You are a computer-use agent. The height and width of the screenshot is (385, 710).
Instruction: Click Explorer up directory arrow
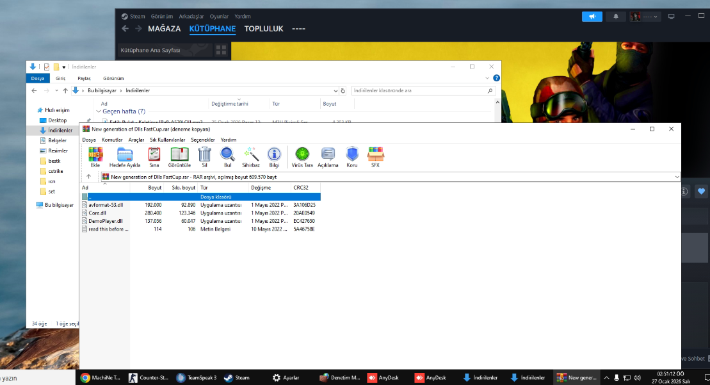click(x=65, y=90)
